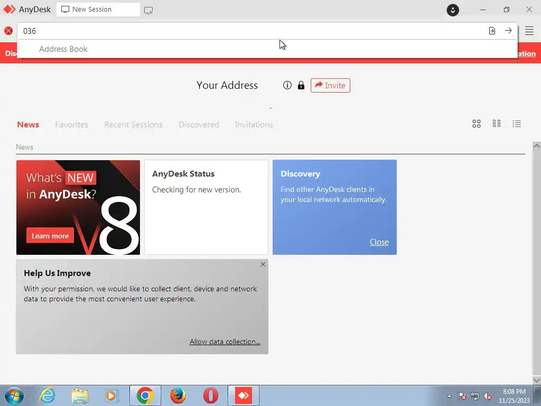Open Windows Explorer from taskbar
Screen dimensions: 541x406
coord(80,395)
